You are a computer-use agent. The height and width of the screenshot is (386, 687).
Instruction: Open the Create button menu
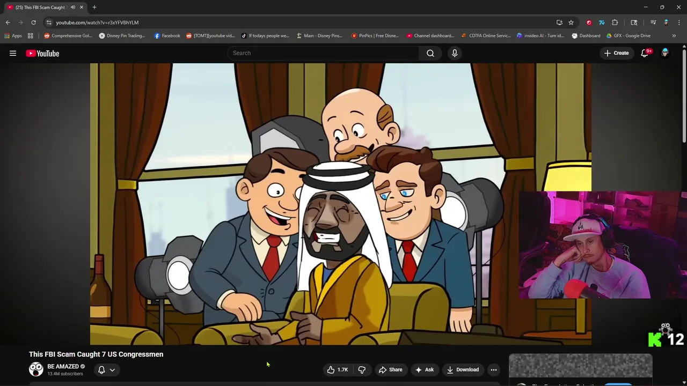(616, 53)
